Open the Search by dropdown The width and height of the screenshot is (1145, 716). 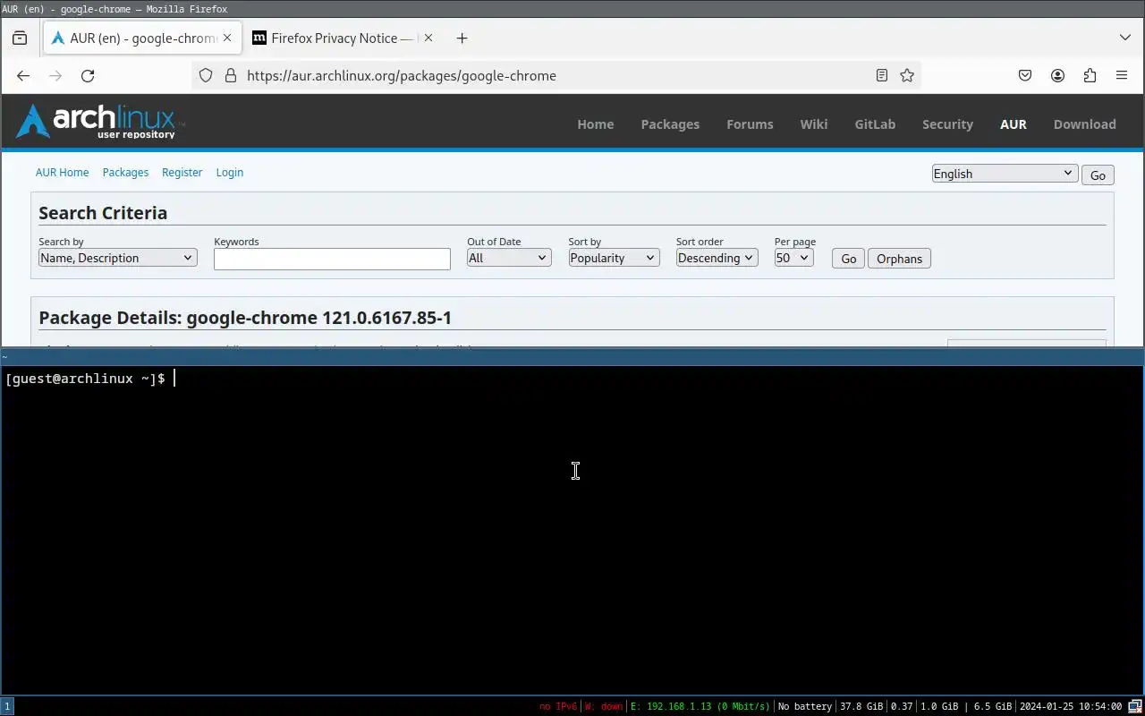117,258
